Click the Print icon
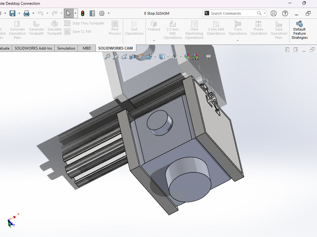317x237 pixels. pos(26,13)
